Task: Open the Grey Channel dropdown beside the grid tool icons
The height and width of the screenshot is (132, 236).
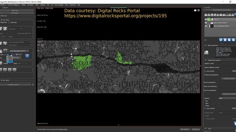Action: click(19, 51)
